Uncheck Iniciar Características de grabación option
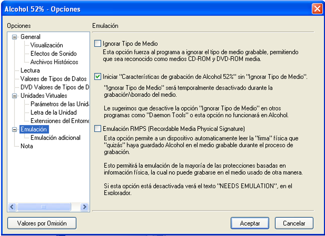Image resolution: width=325 pixels, height=236 pixels. coord(98,77)
